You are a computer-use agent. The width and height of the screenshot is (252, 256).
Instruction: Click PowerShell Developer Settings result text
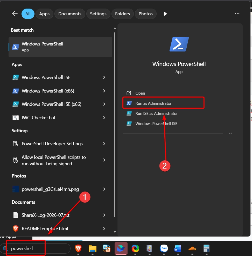point(52,144)
